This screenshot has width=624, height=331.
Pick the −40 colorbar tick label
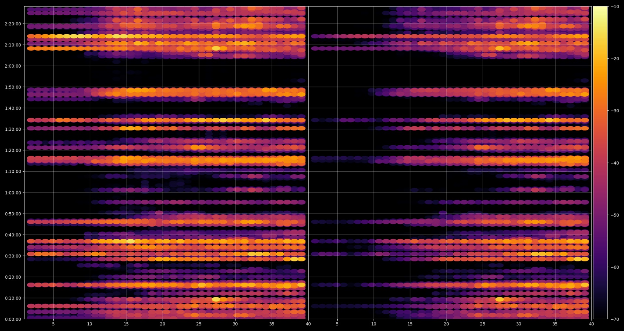pos(615,163)
